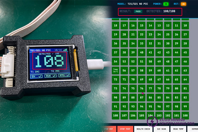Click chip cell 63
Screen dimensions: 198x132
point(185,70)
